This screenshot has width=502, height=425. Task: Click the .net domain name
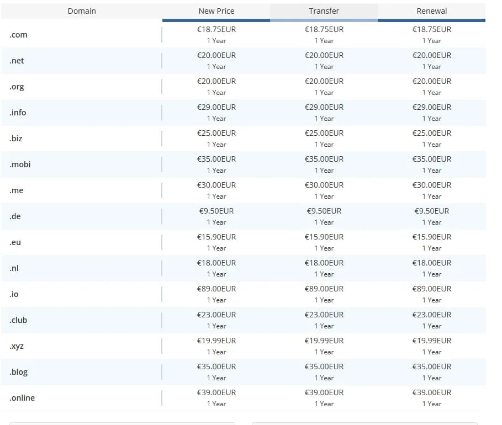17,61
